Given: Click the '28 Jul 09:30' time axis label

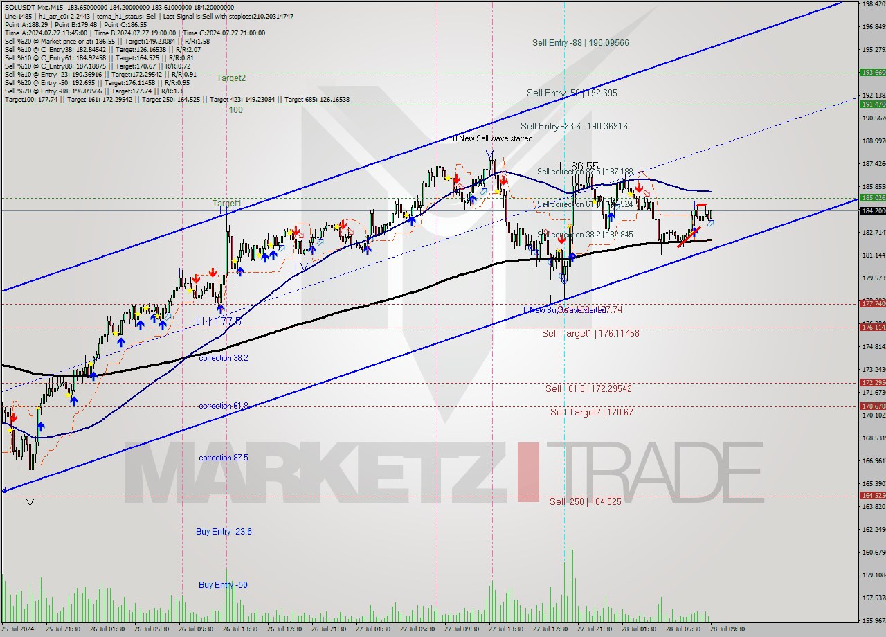Looking at the screenshot, I should click(x=727, y=629).
